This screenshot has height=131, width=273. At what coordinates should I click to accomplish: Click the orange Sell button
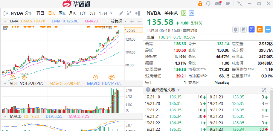(x=260, y=29)
